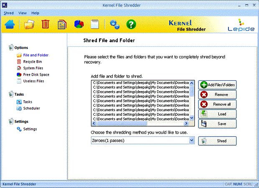The image size is (259, 188).
Task: Click the green Help question mark icon
Action: click(x=131, y=25)
